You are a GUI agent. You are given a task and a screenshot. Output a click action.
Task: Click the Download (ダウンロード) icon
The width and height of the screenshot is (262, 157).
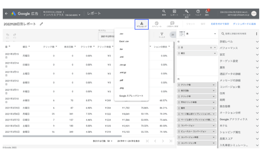click(142, 24)
